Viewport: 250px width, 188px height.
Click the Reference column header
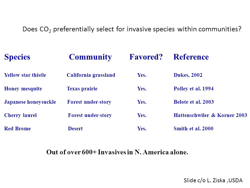pos(191,57)
